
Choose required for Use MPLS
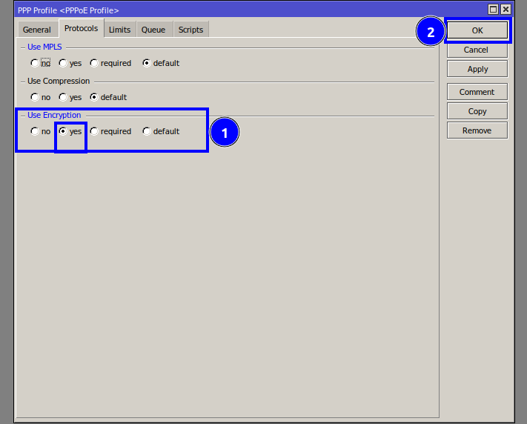[x=94, y=64]
